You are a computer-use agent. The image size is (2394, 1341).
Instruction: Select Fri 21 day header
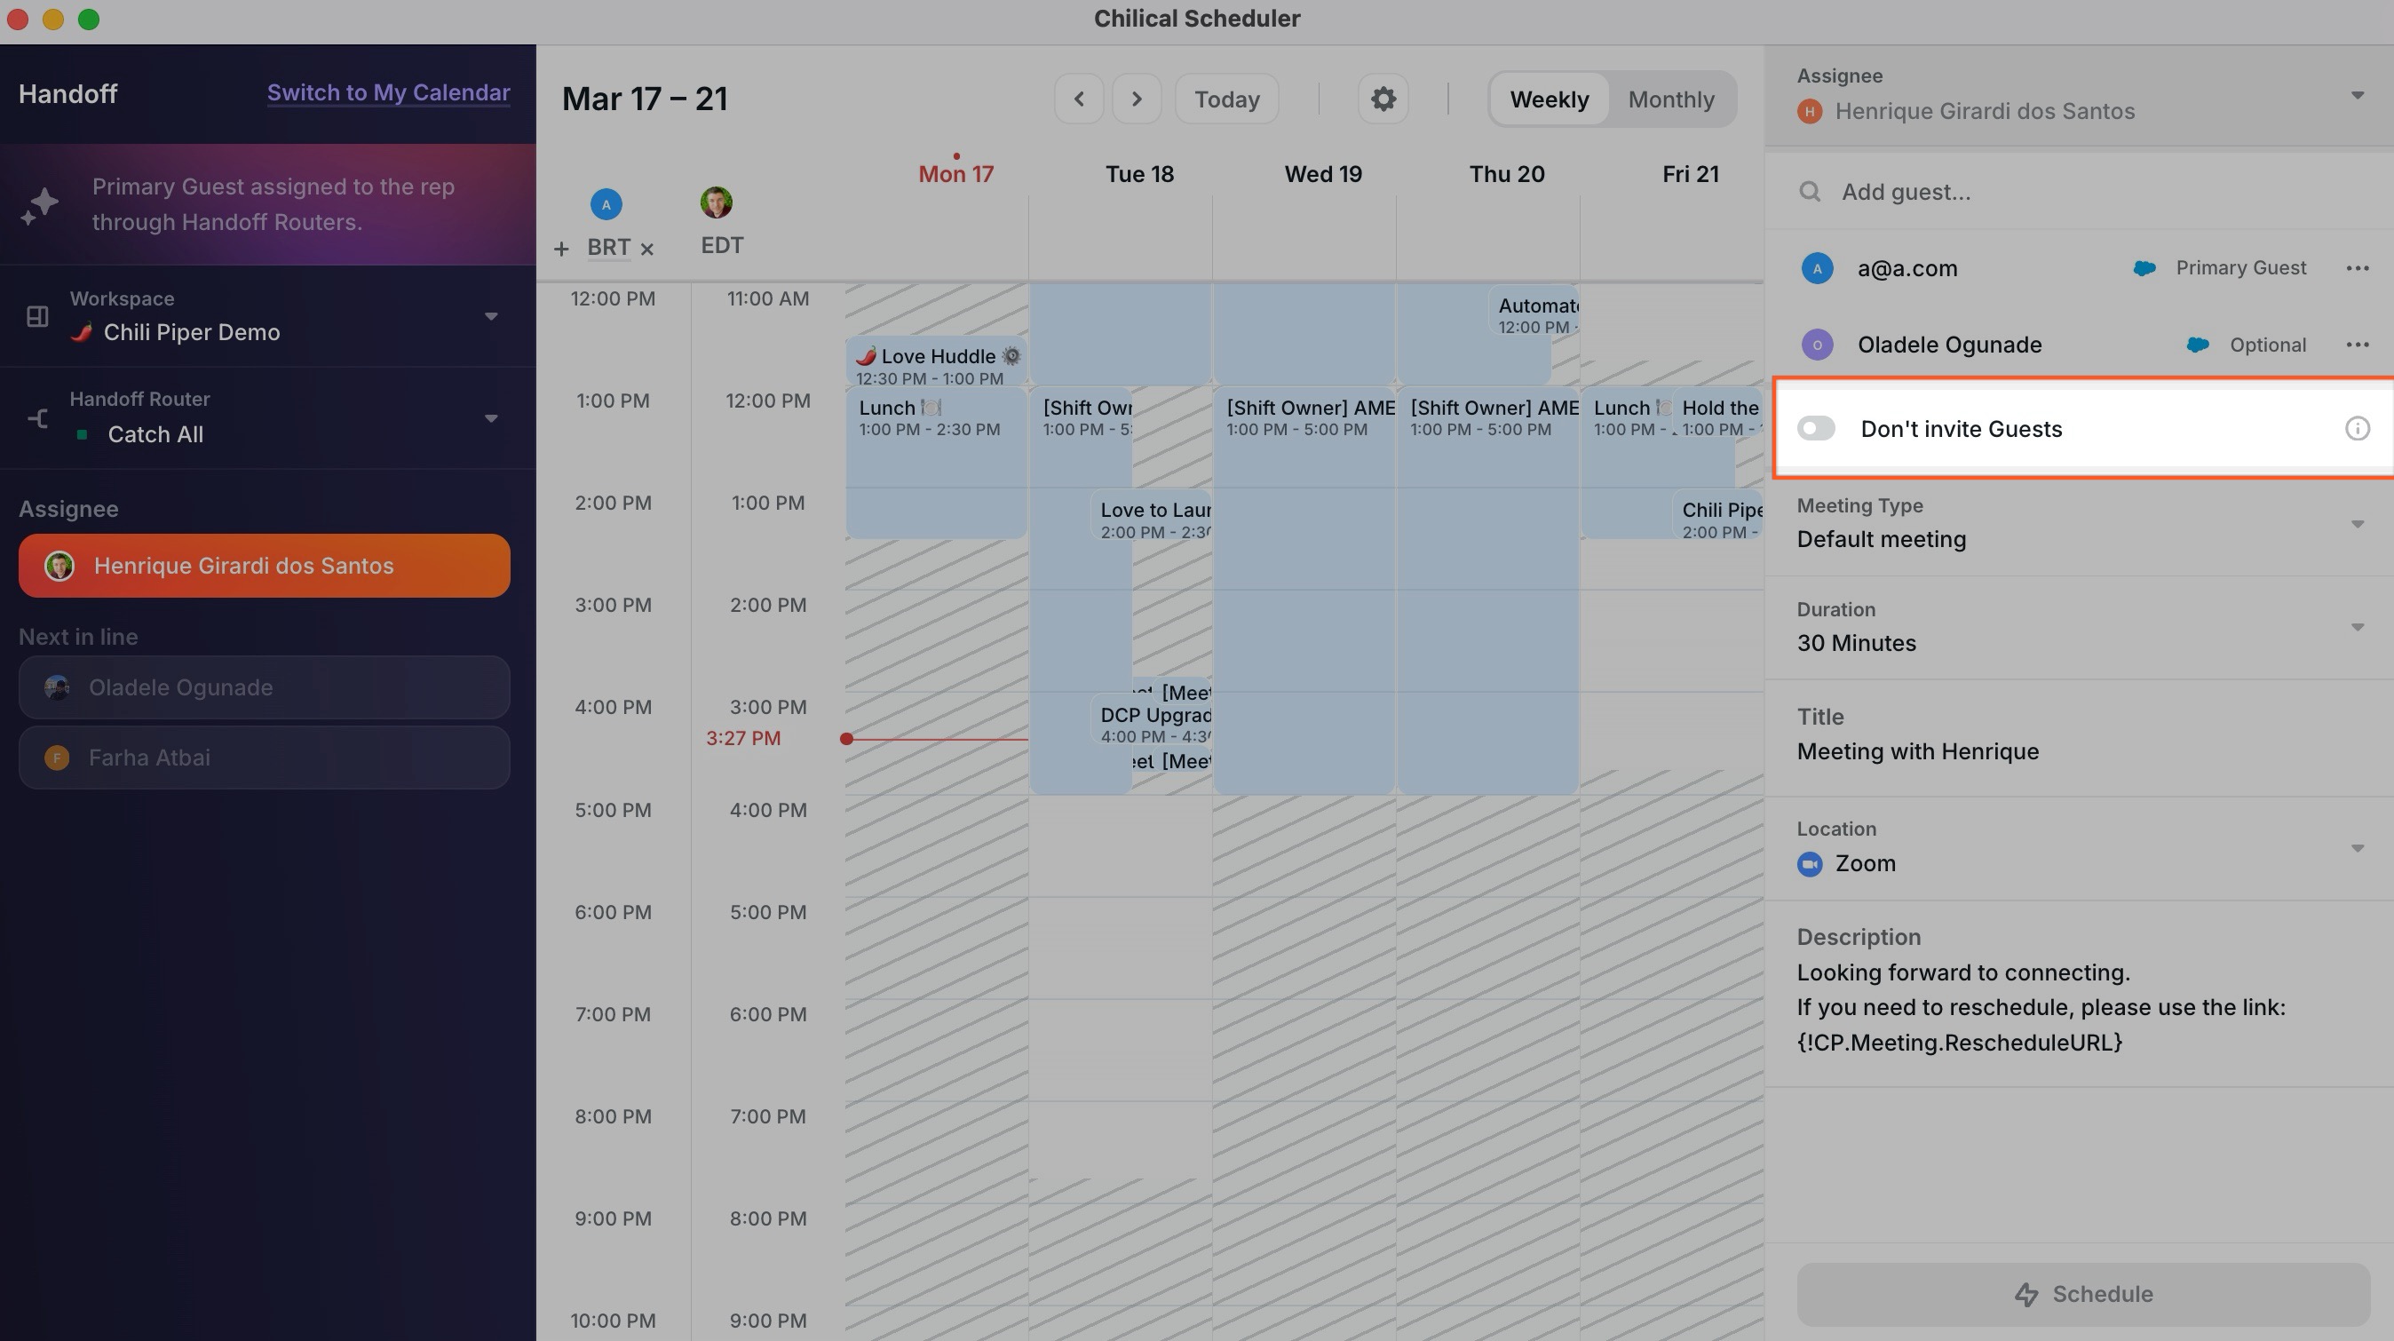point(1690,174)
